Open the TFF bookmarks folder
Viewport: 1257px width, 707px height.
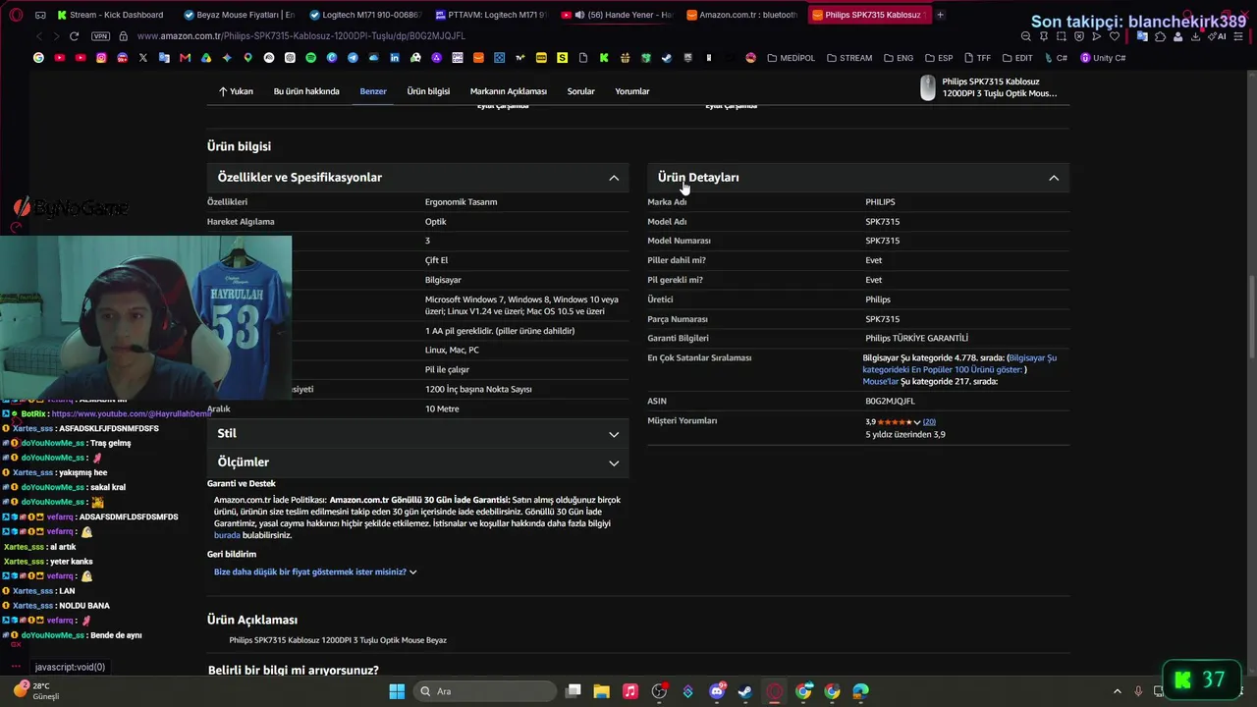[977, 58]
